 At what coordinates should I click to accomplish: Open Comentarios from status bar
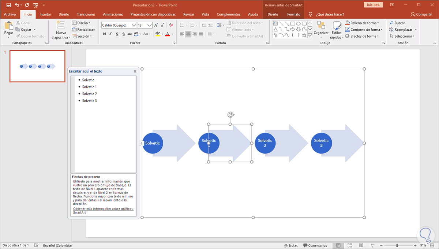point(315,245)
